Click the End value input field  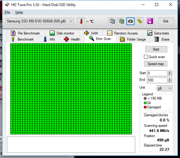(x=157, y=80)
